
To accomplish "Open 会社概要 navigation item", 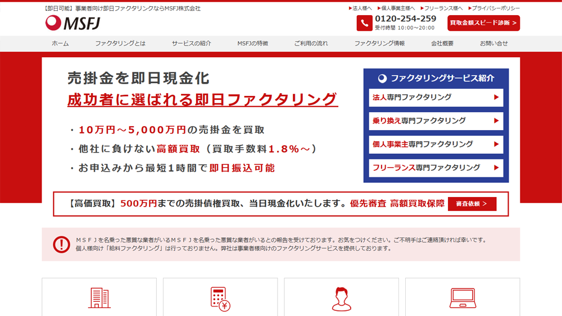I will pyautogui.click(x=442, y=43).
